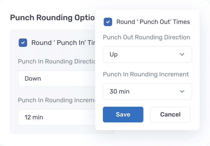Screen dimensions: 210x146
Task: Click the Punch In Rounding Increment label above 12 min
Action: coord(57,100)
